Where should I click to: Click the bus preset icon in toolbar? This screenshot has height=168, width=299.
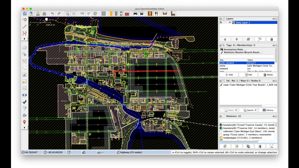click(x=142, y=14)
